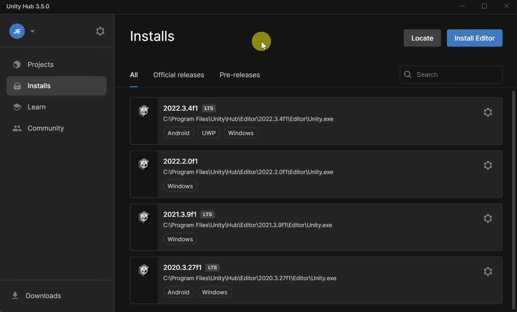Switch to the Pre-releases tab
Image resolution: width=517 pixels, height=312 pixels.
[x=239, y=75]
